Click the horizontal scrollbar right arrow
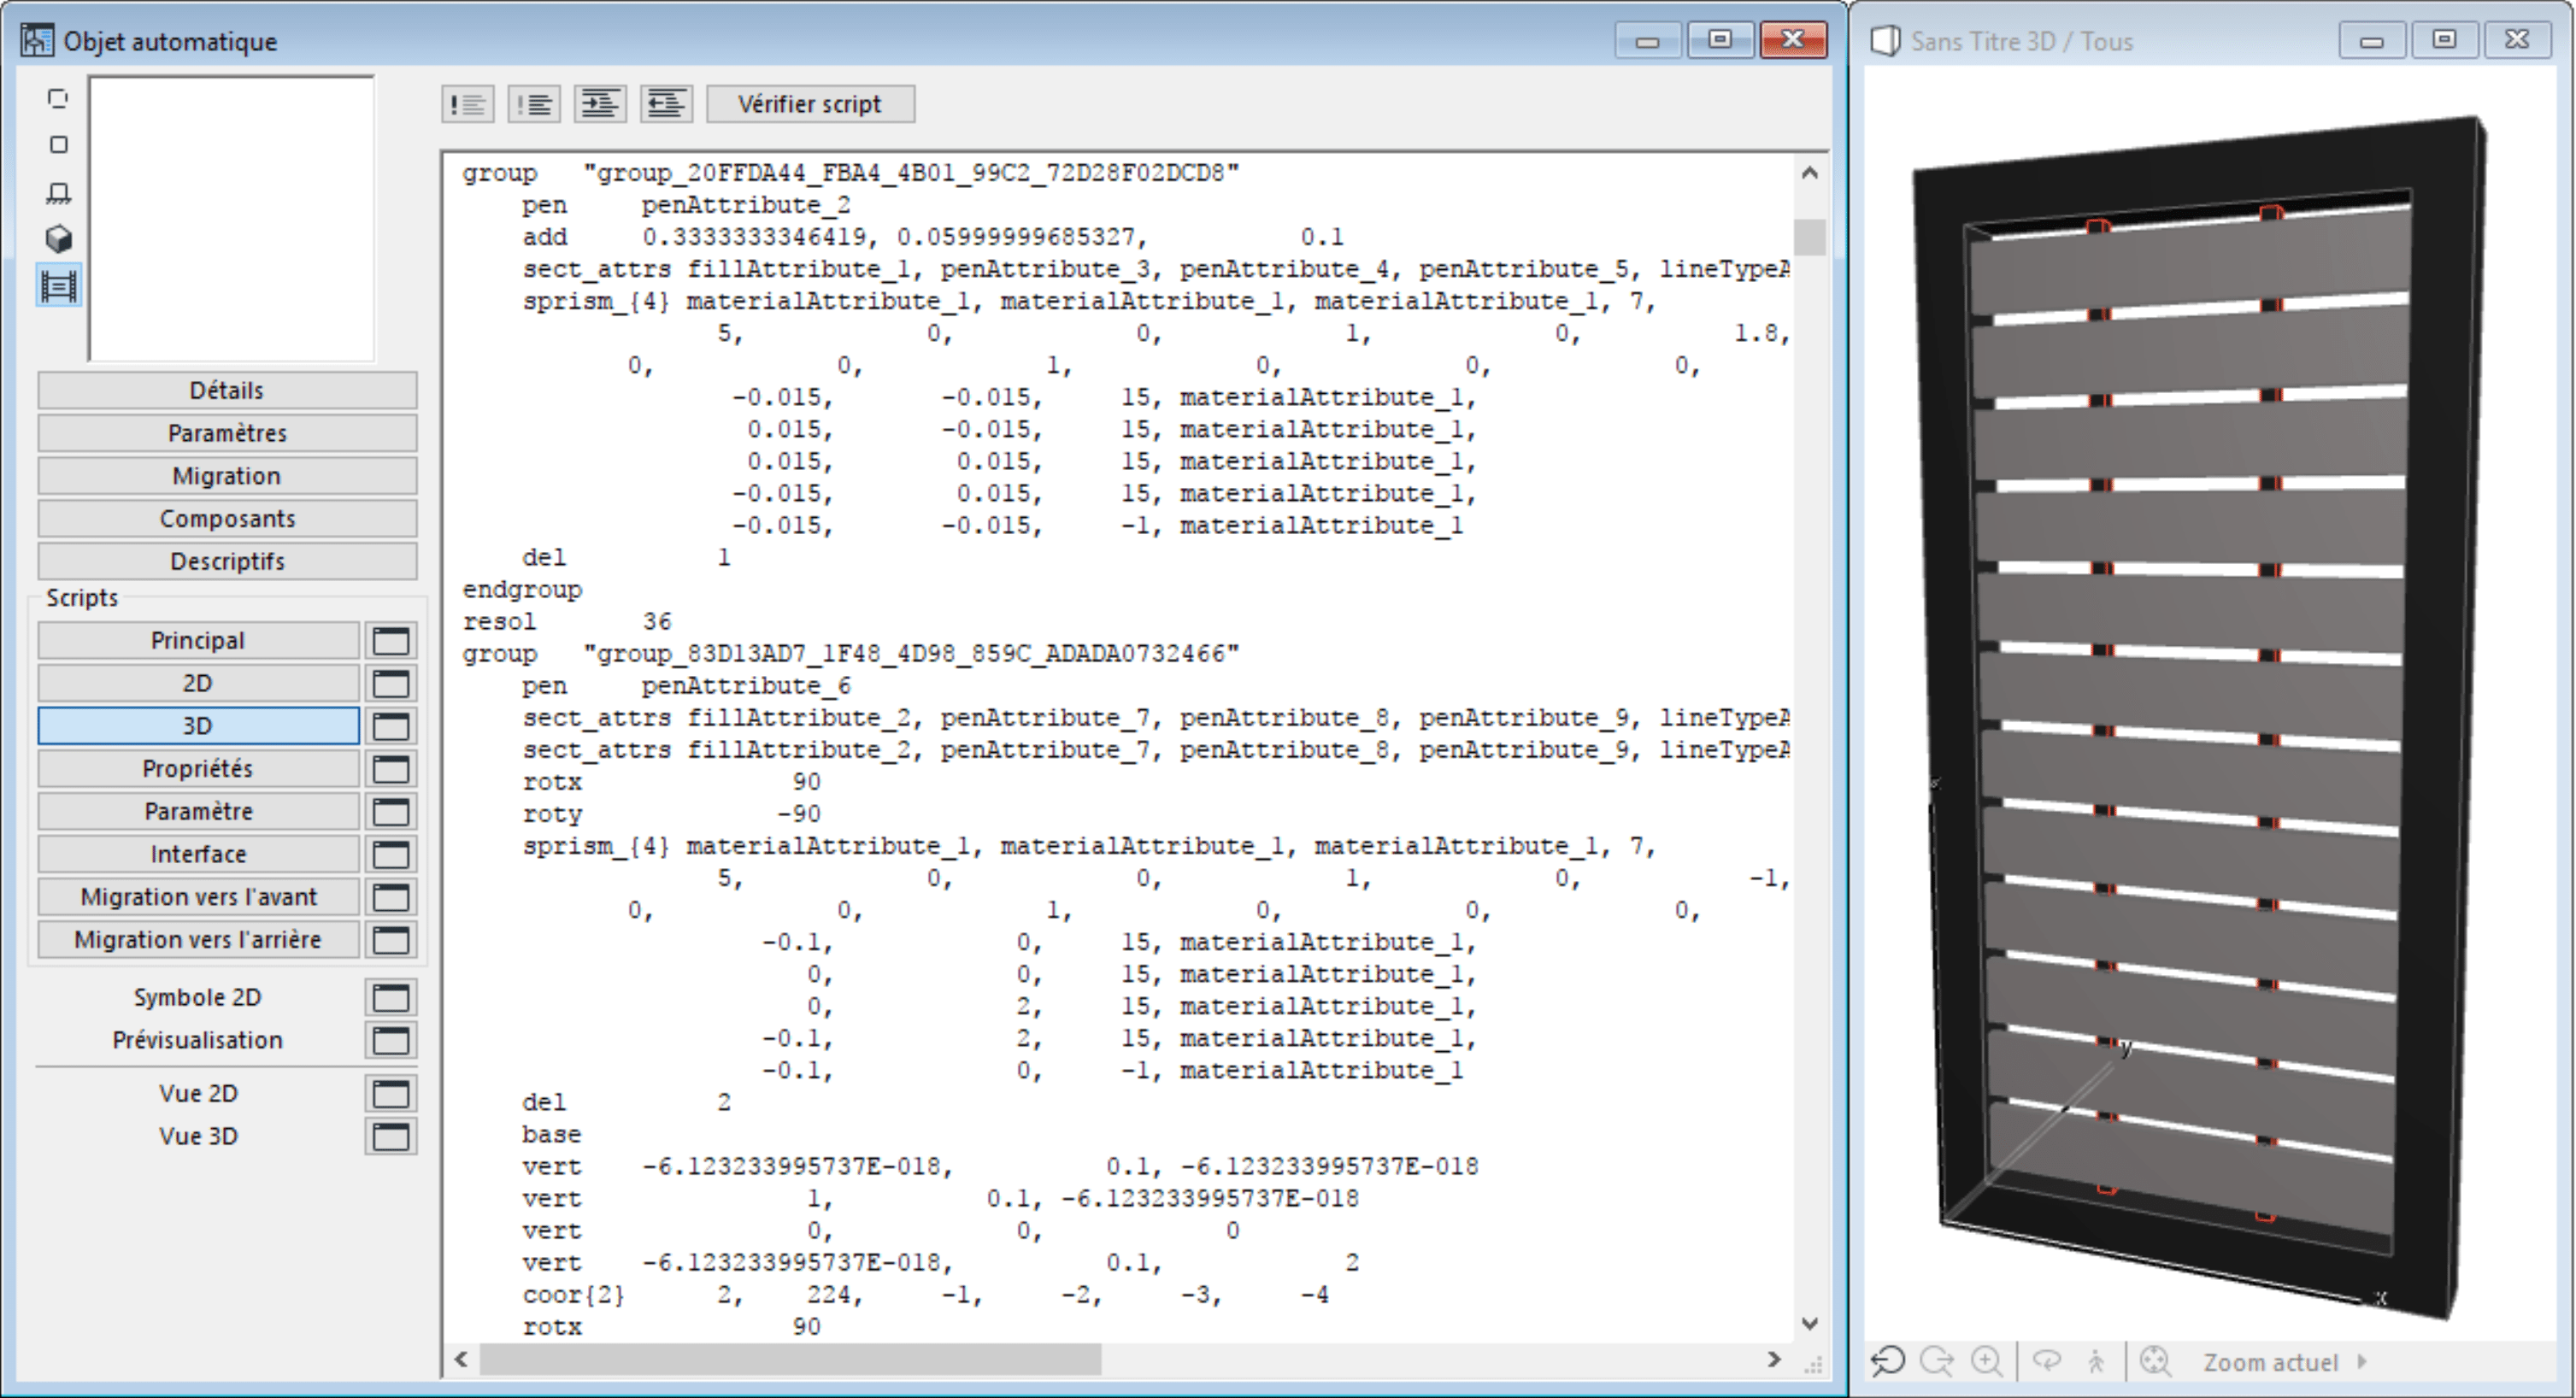The image size is (2576, 1398). (x=1774, y=1359)
